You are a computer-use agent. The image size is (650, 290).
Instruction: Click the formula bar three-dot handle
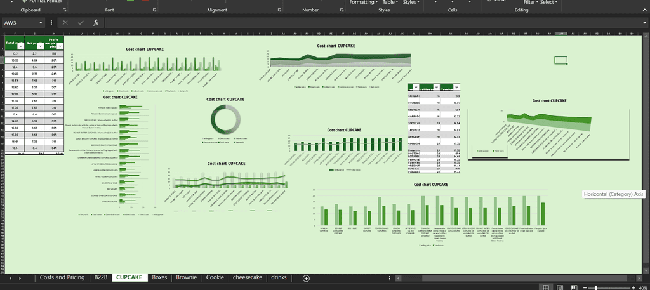coord(51,23)
